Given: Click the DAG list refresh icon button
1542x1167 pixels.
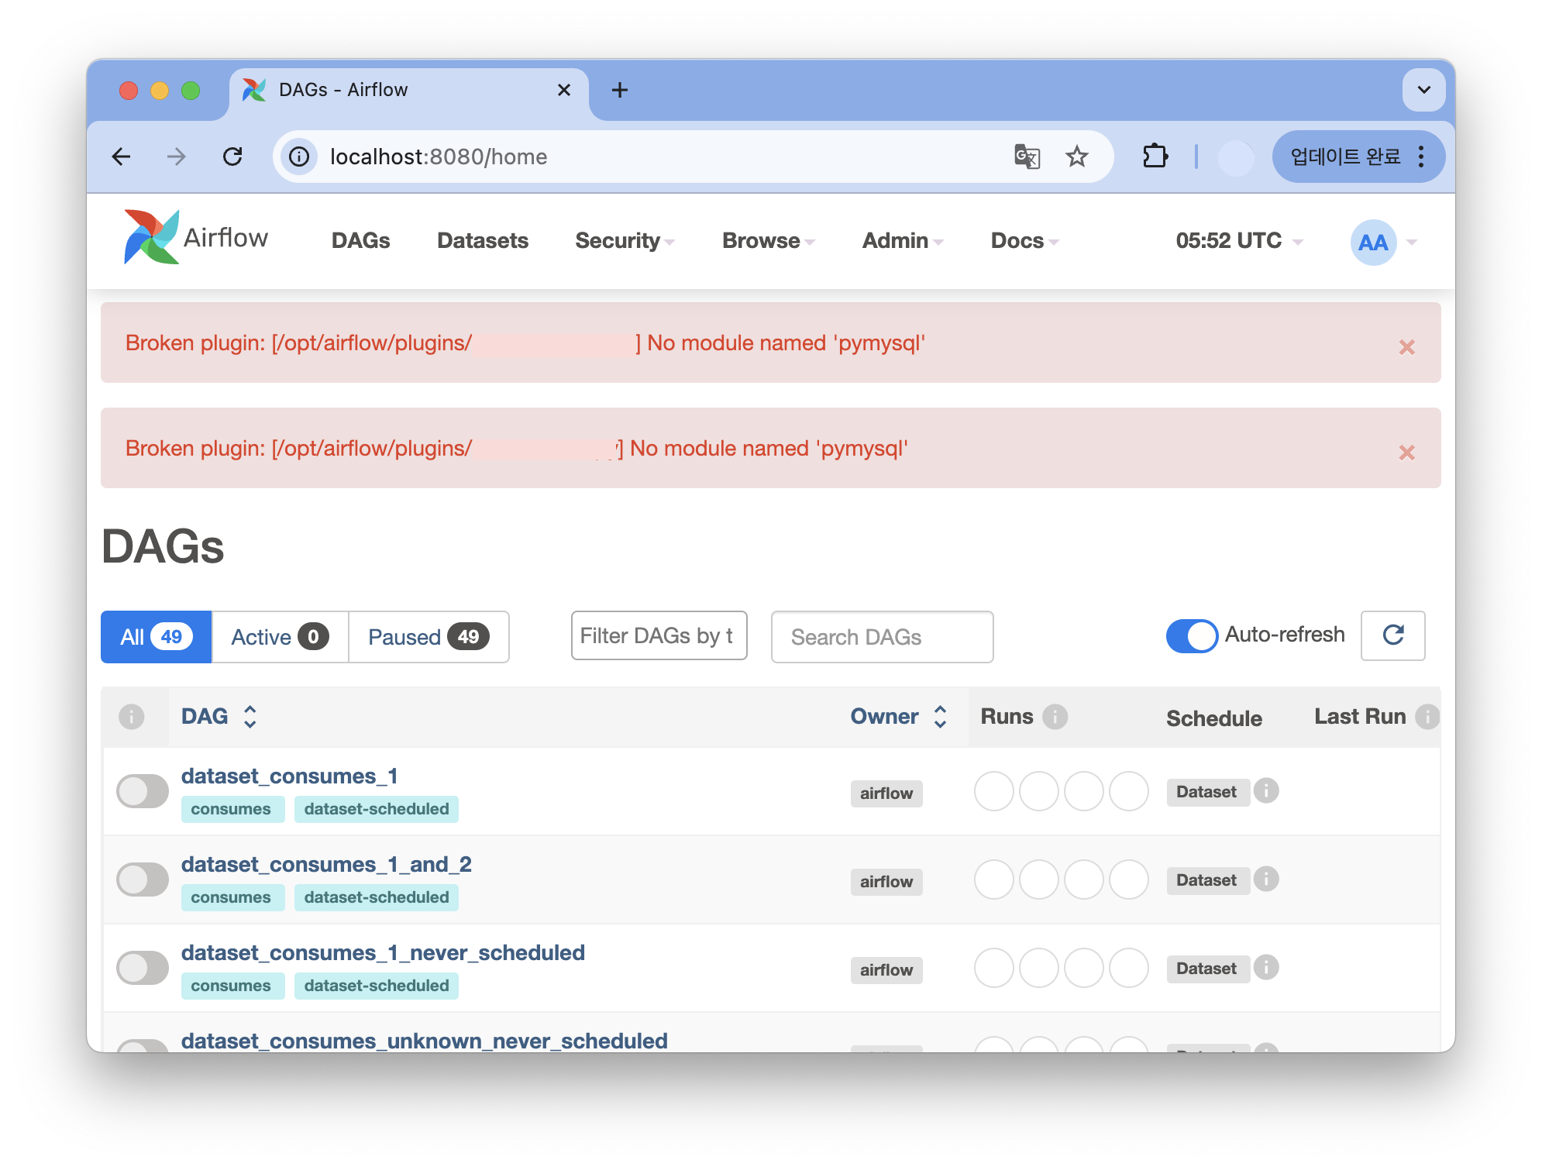Looking at the screenshot, I should click(1392, 635).
